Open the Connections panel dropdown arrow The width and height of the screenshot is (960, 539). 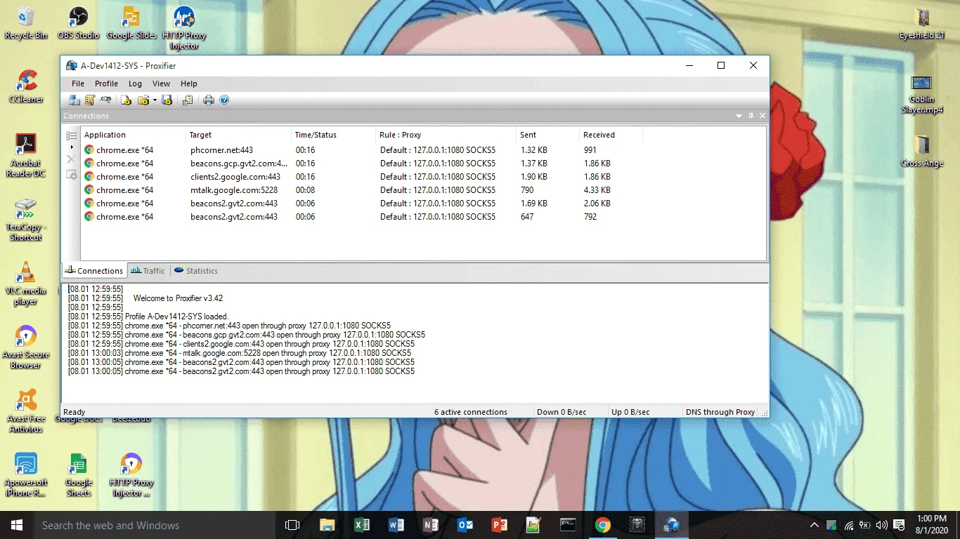point(739,116)
